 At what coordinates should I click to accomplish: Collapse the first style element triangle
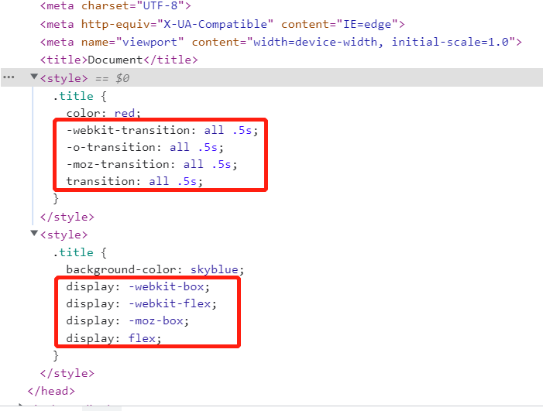point(34,77)
